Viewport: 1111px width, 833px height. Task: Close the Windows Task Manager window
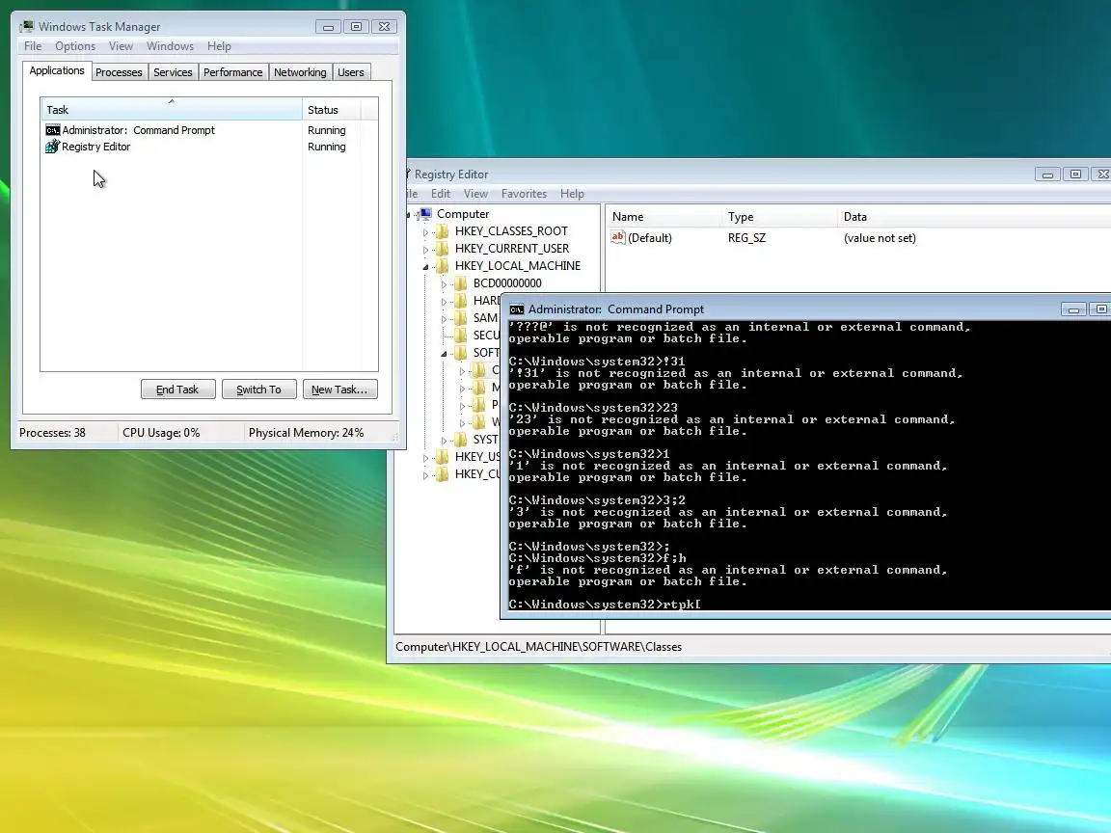[384, 27]
